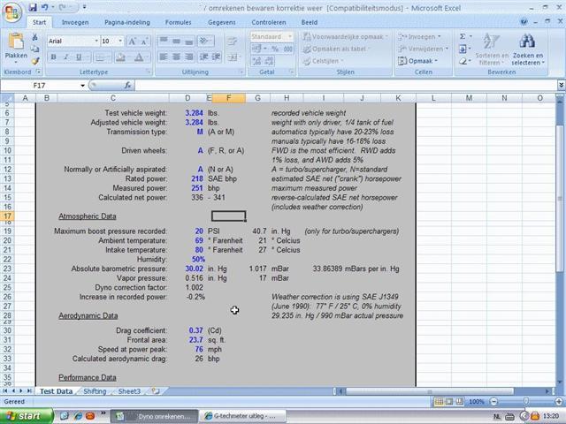Select the Drag coefficient value 0.37
This screenshot has width=566, height=424.
point(195,330)
